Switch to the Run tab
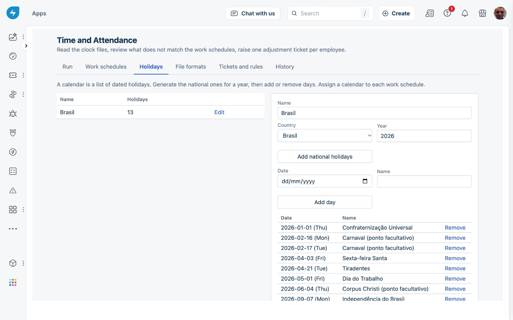Image resolution: width=513 pixels, height=320 pixels. point(67,67)
